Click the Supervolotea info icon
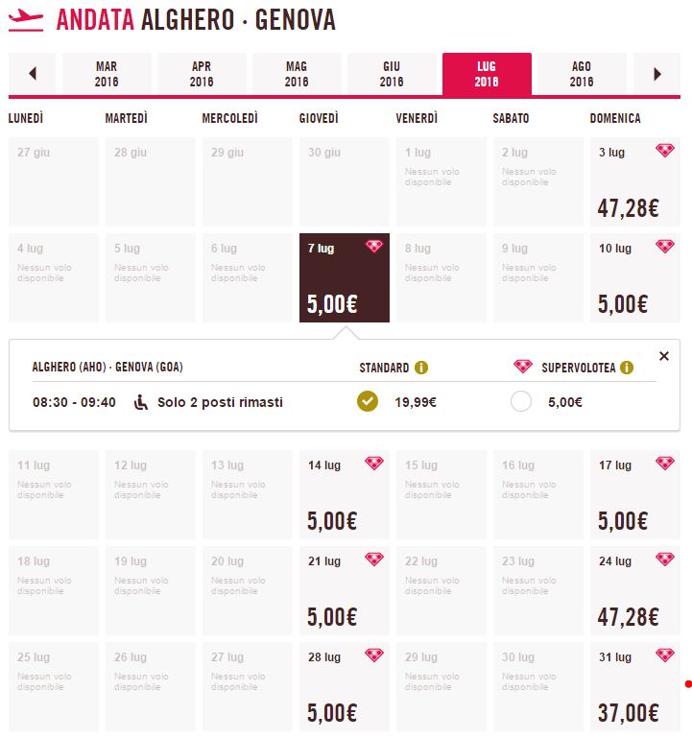This screenshot has width=692, height=739. 627,368
